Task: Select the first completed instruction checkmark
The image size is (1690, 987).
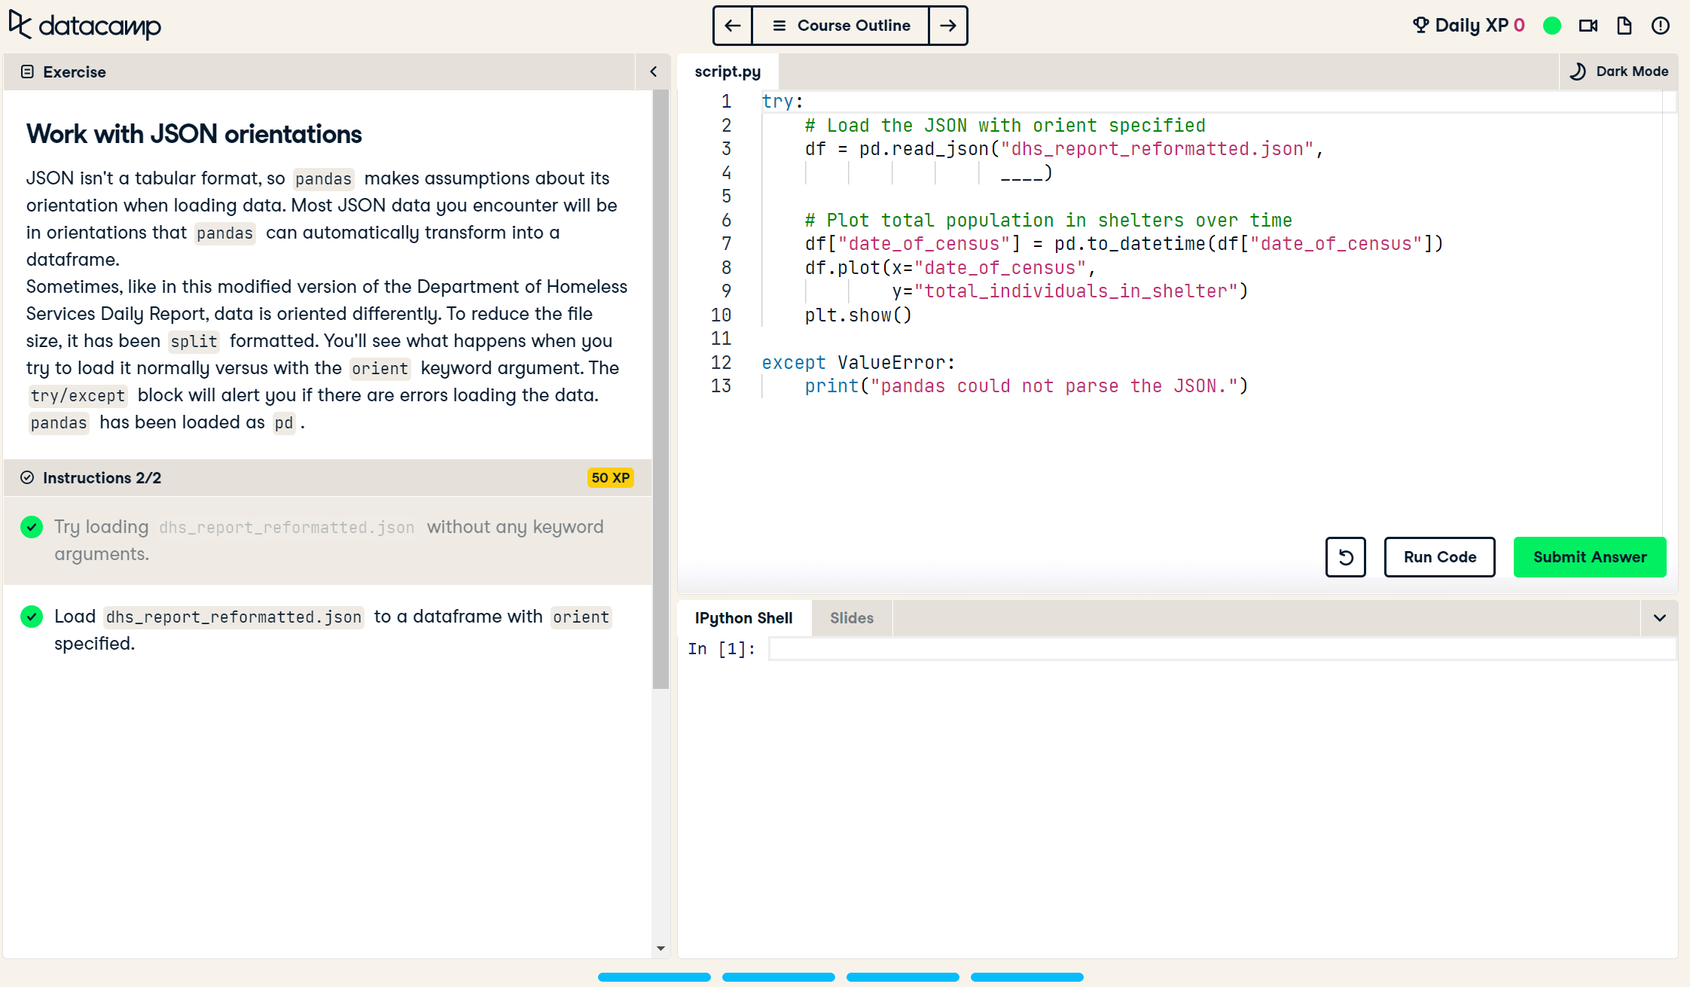Action: [x=32, y=526]
